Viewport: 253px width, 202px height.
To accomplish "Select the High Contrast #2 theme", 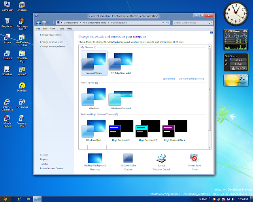I will tap(148, 130).
